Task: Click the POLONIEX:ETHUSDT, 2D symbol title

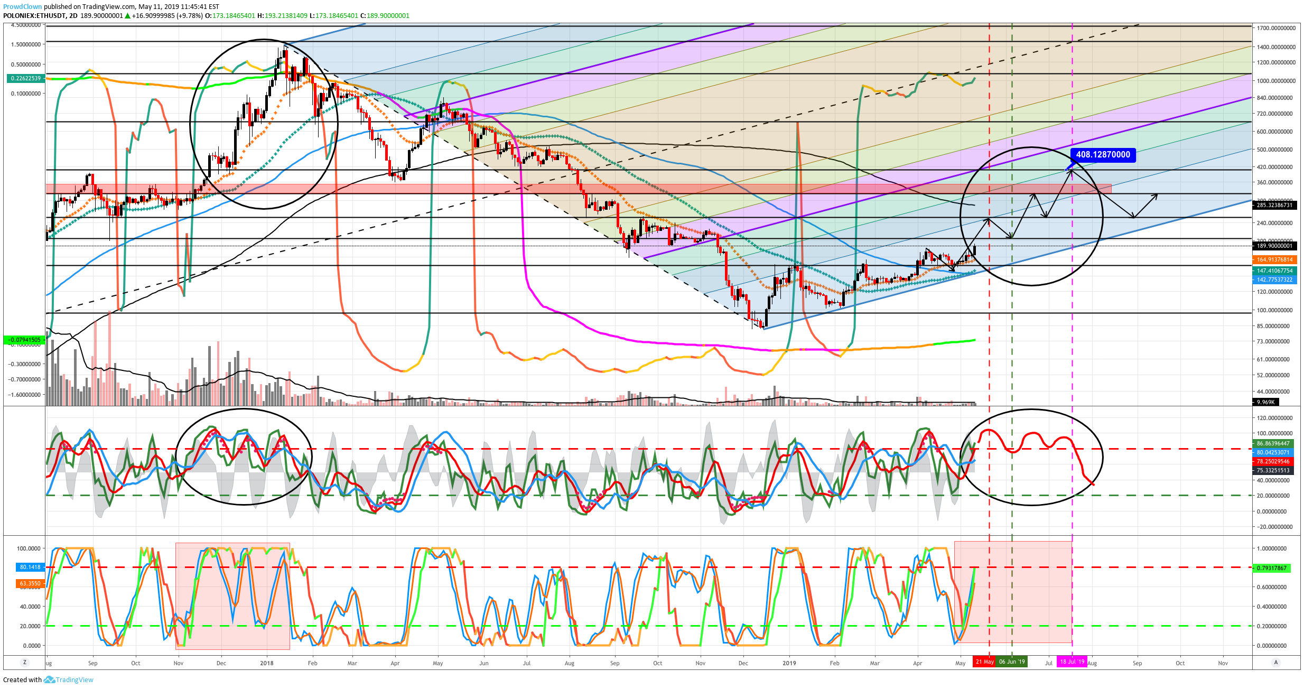Action: [x=40, y=16]
